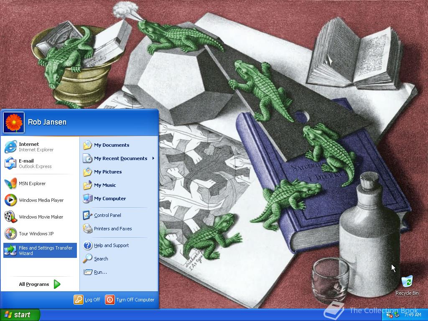Click the My Computer icon

tap(88, 199)
